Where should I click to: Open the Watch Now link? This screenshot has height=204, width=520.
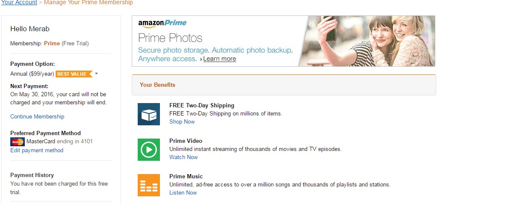pos(183,157)
